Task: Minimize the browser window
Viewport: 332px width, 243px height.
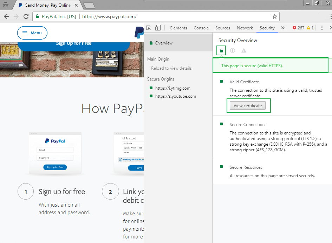Action: [308, 3]
